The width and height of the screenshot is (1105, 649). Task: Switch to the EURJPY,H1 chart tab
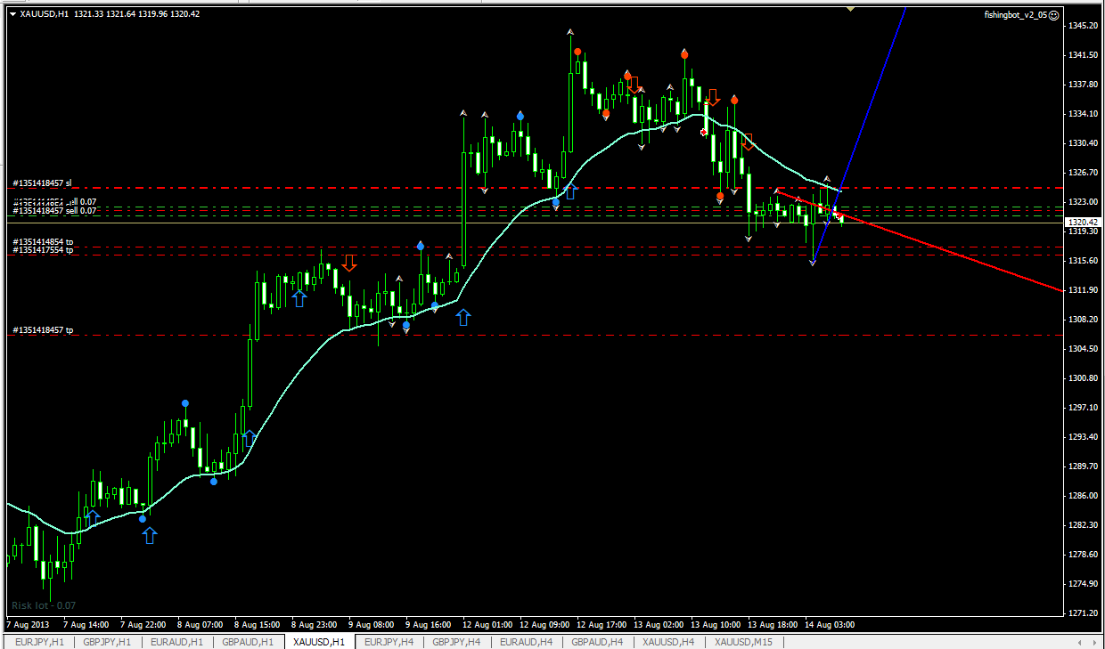pos(38,642)
